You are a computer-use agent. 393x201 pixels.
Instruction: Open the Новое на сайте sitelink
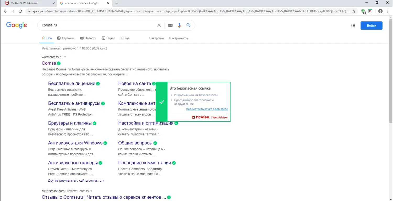(x=134, y=84)
